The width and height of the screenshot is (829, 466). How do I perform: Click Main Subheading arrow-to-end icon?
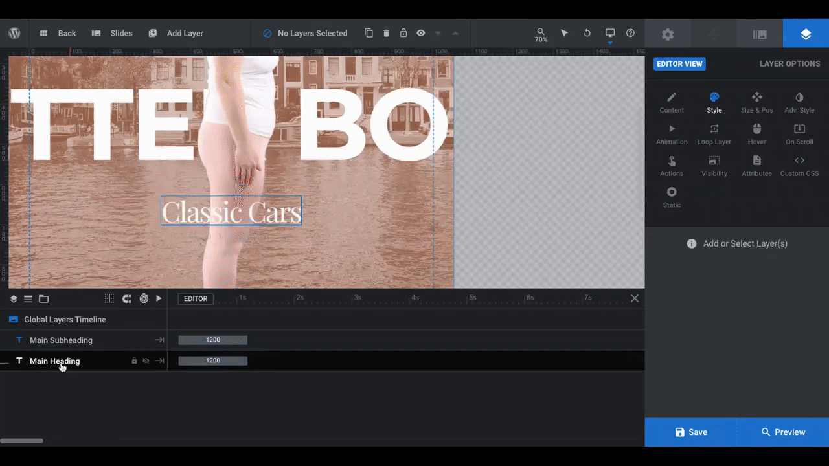tap(159, 340)
